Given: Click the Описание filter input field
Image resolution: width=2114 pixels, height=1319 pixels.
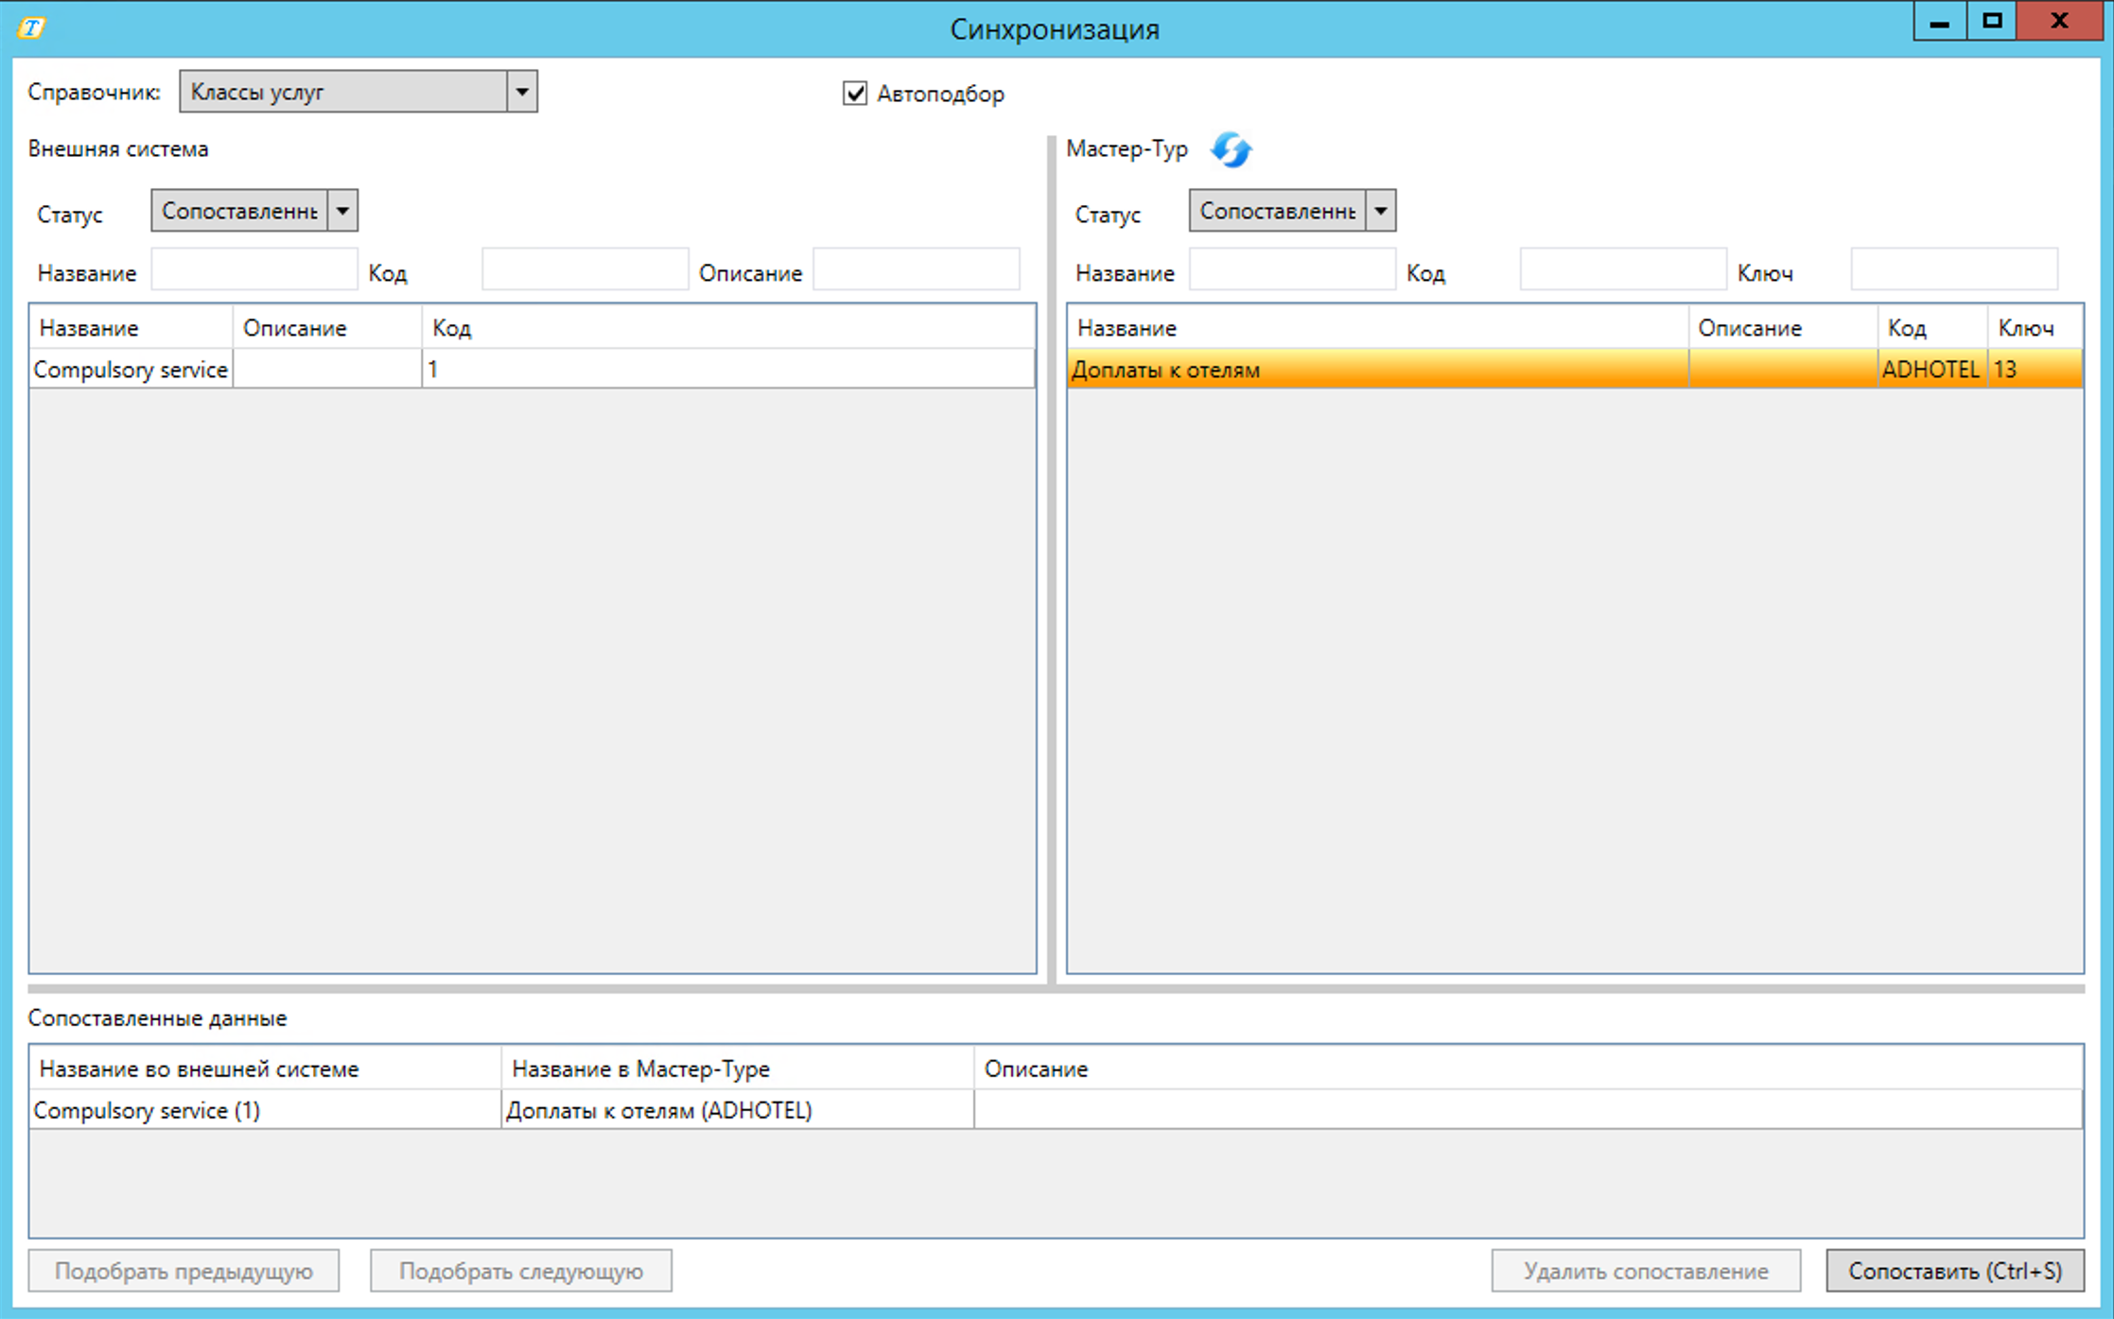Looking at the screenshot, I should coord(916,269).
